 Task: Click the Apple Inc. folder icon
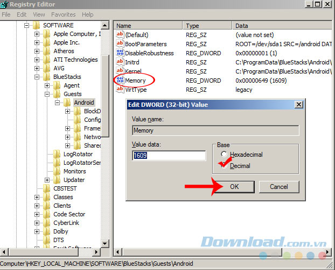coord(46,42)
